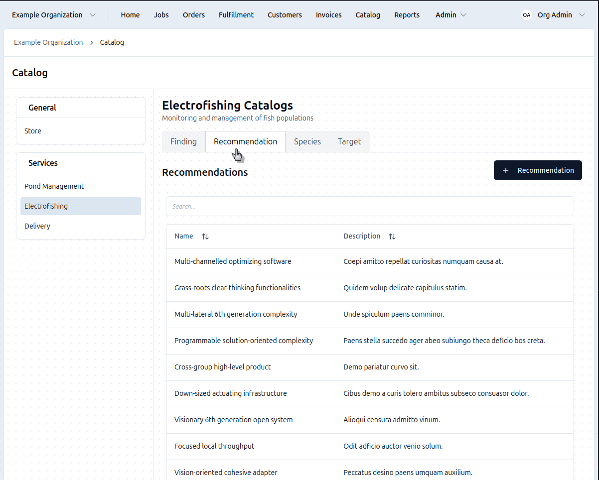Open the Cross-group high-level product row
The height and width of the screenshot is (480, 599).
tap(223, 367)
